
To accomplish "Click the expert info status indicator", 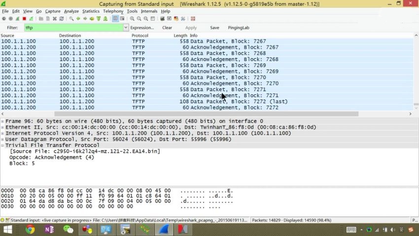I will [x=2, y=220].
